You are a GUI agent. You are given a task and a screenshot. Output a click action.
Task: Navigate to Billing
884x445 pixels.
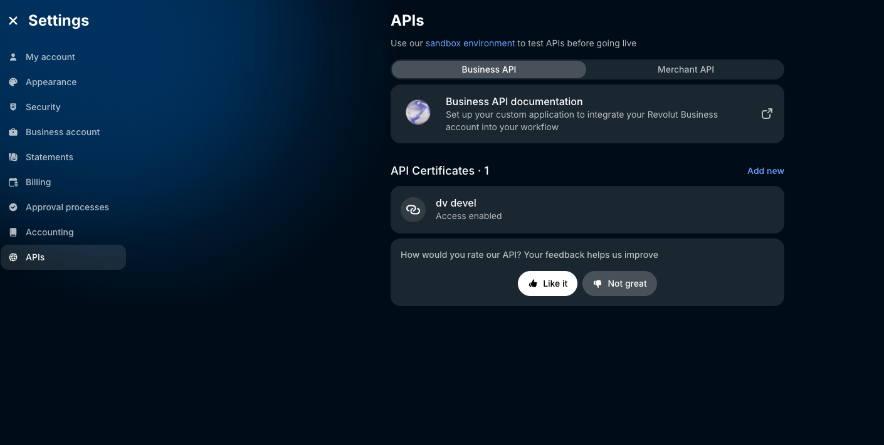[63, 182]
